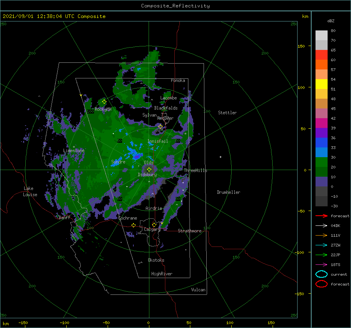This screenshot has width=351, height=328.
Task: Click the Ponoka city label
Action: [x=178, y=80]
